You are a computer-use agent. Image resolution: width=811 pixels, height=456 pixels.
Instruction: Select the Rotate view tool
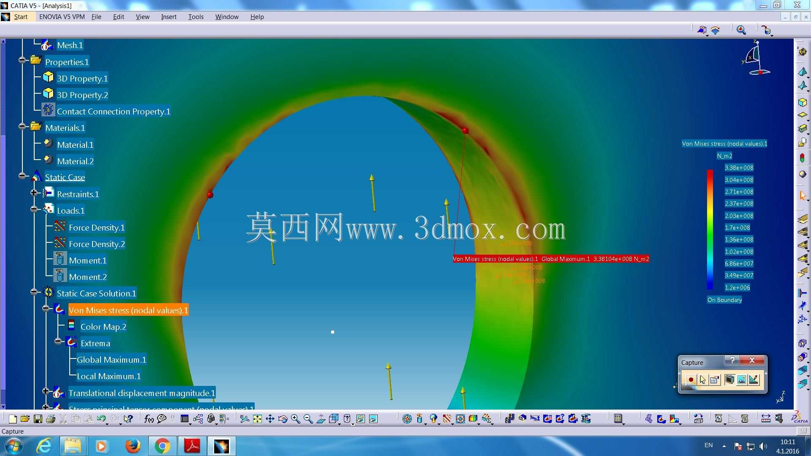click(283, 419)
